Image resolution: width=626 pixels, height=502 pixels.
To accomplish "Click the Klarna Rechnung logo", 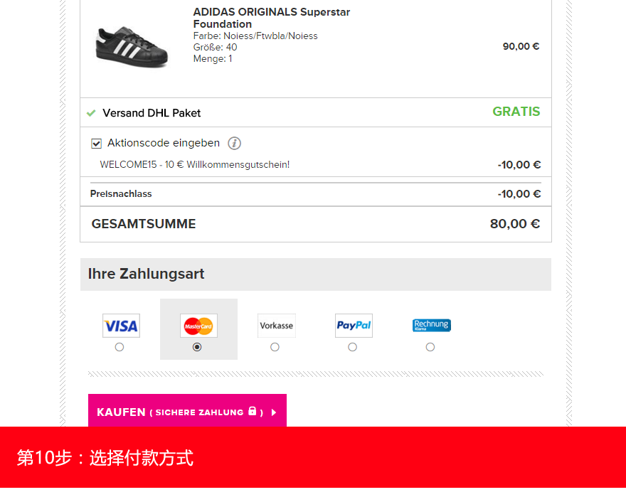I will (x=432, y=325).
